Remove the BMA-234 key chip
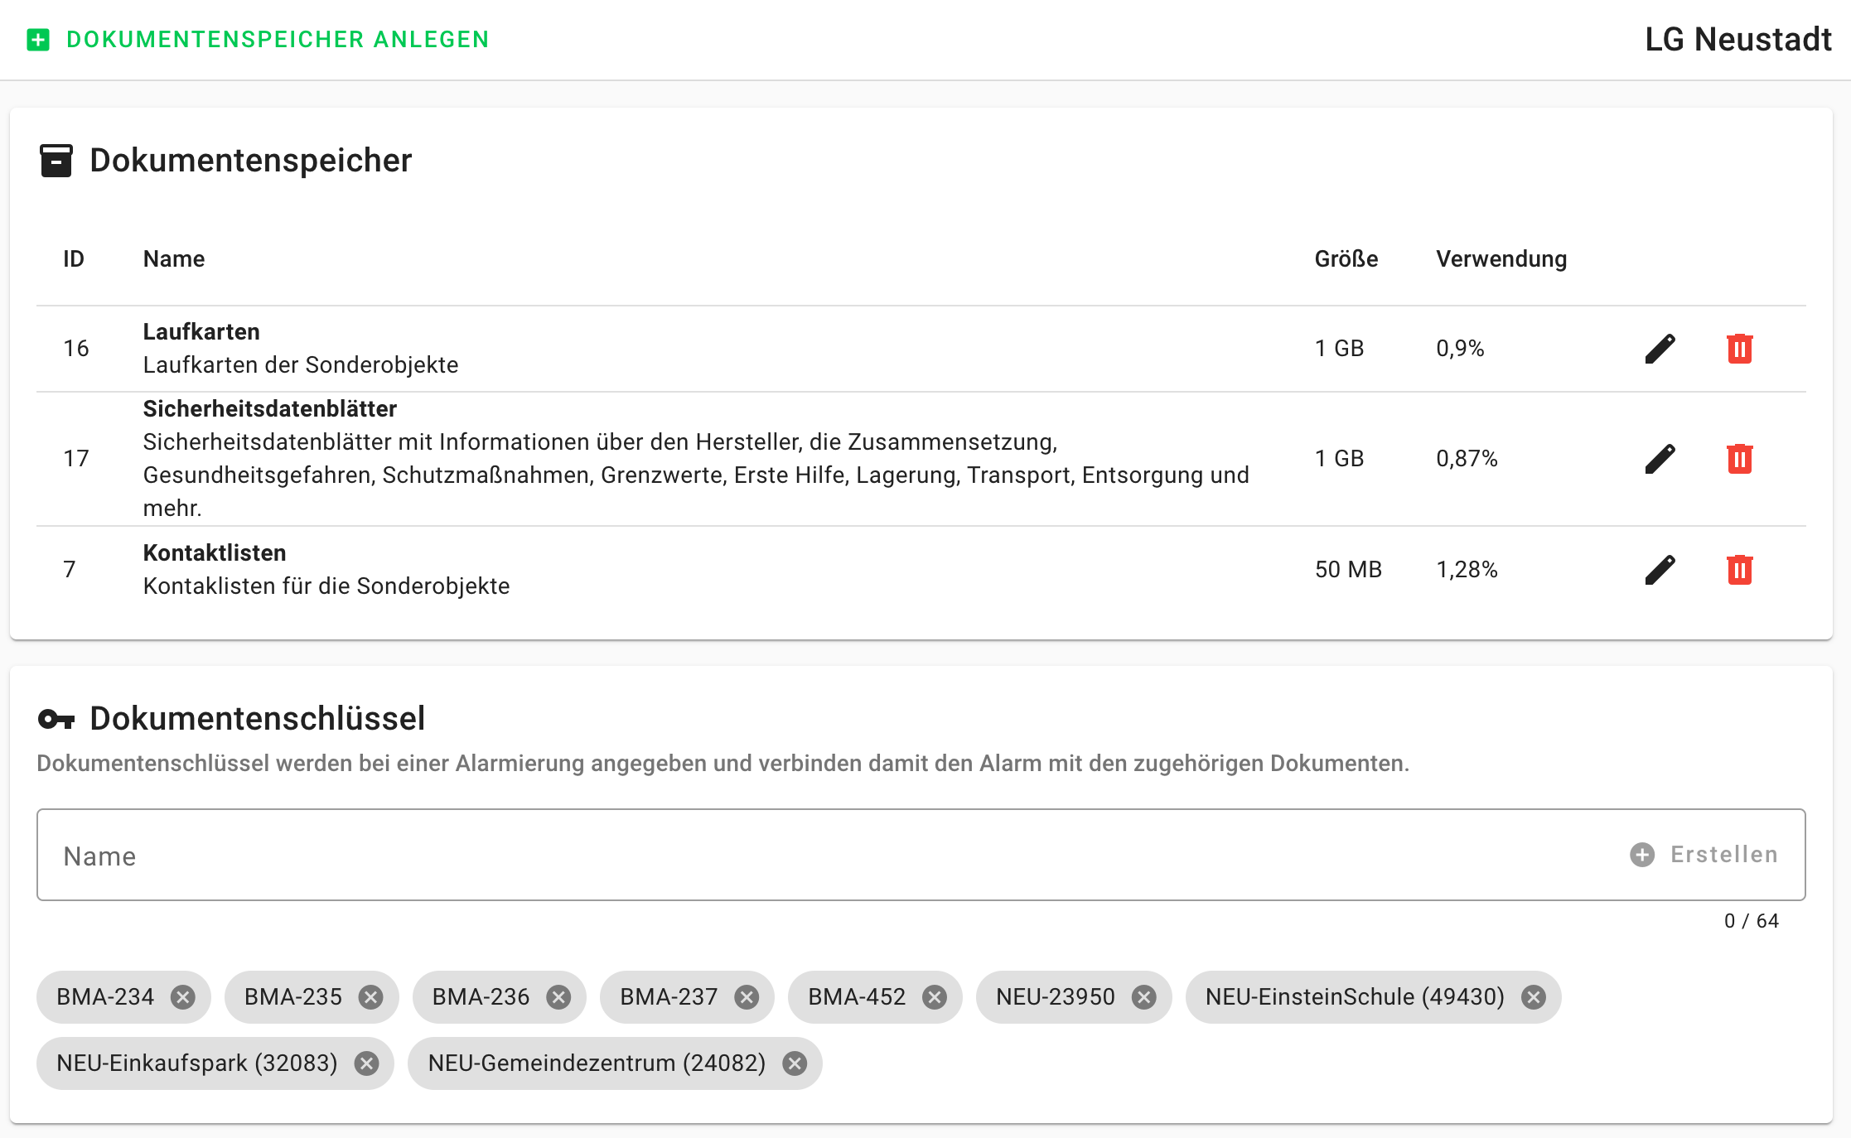This screenshot has height=1138, width=1851. (x=183, y=997)
